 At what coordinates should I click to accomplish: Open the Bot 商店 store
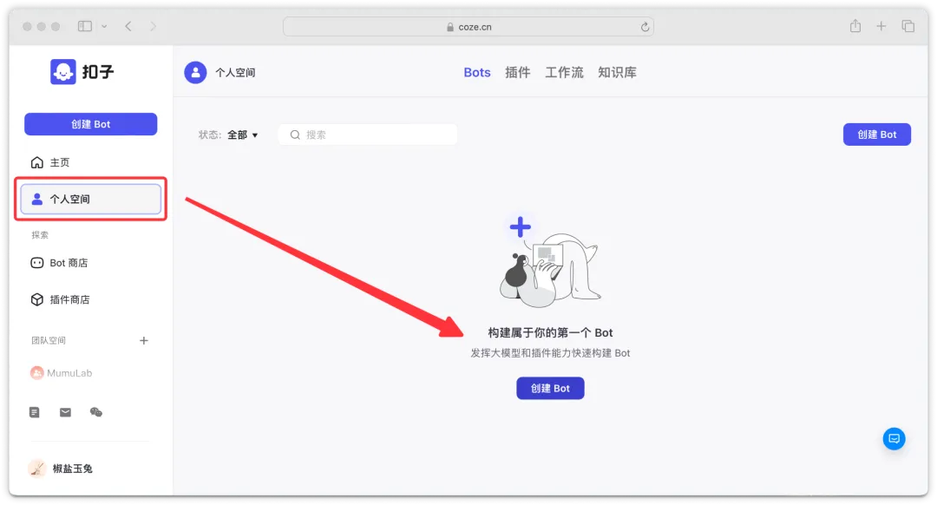(x=59, y=263)
